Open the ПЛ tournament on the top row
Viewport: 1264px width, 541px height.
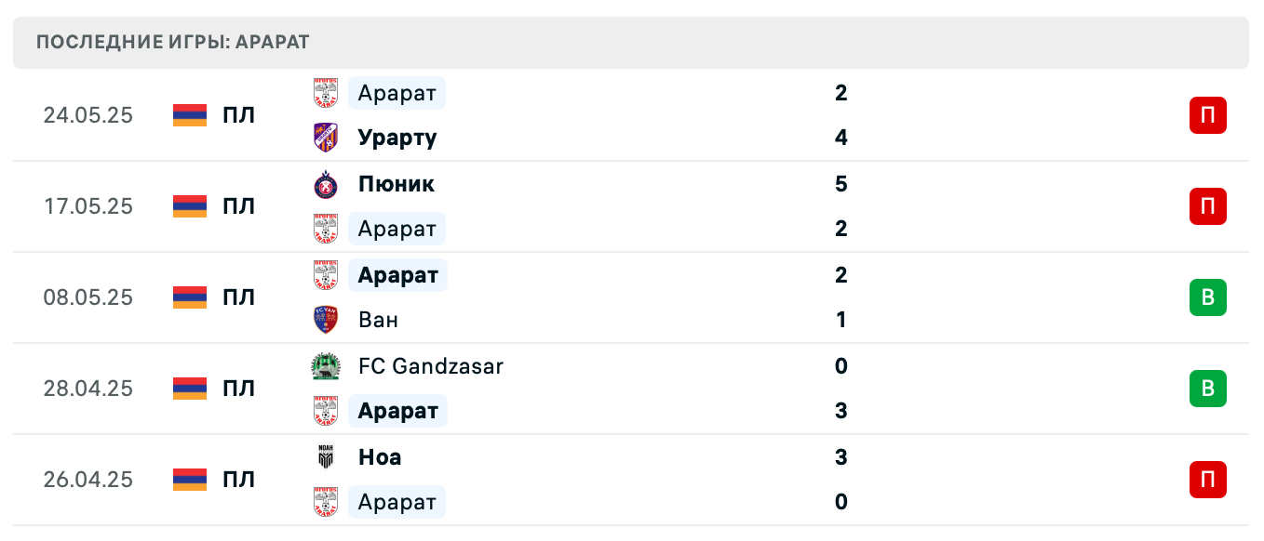pyautogui.click(x=238, y=115)
